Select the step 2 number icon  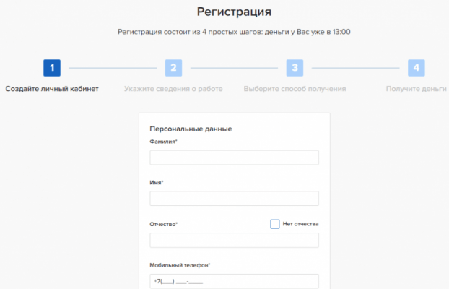click(173, 68)
